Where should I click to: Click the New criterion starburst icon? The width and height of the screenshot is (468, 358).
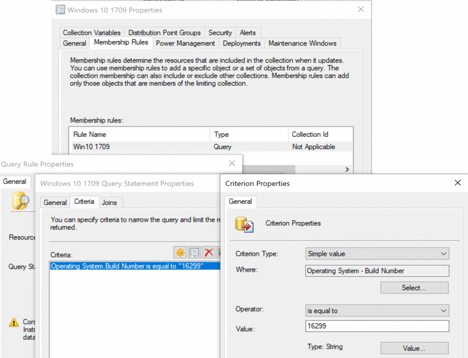tap(181, 252)
